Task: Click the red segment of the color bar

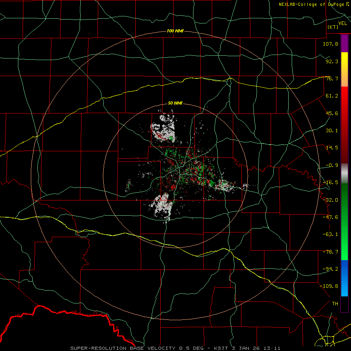Action: click(x=344, y=125)
